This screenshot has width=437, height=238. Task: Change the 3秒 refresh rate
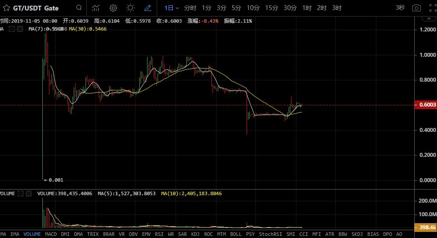[x=400, y=7]
